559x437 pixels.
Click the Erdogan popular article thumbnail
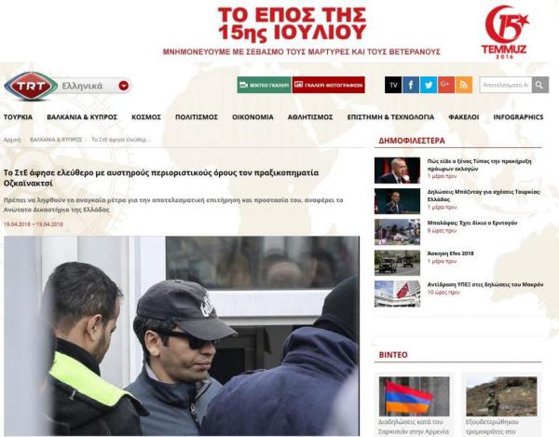(x=397, y=171)
